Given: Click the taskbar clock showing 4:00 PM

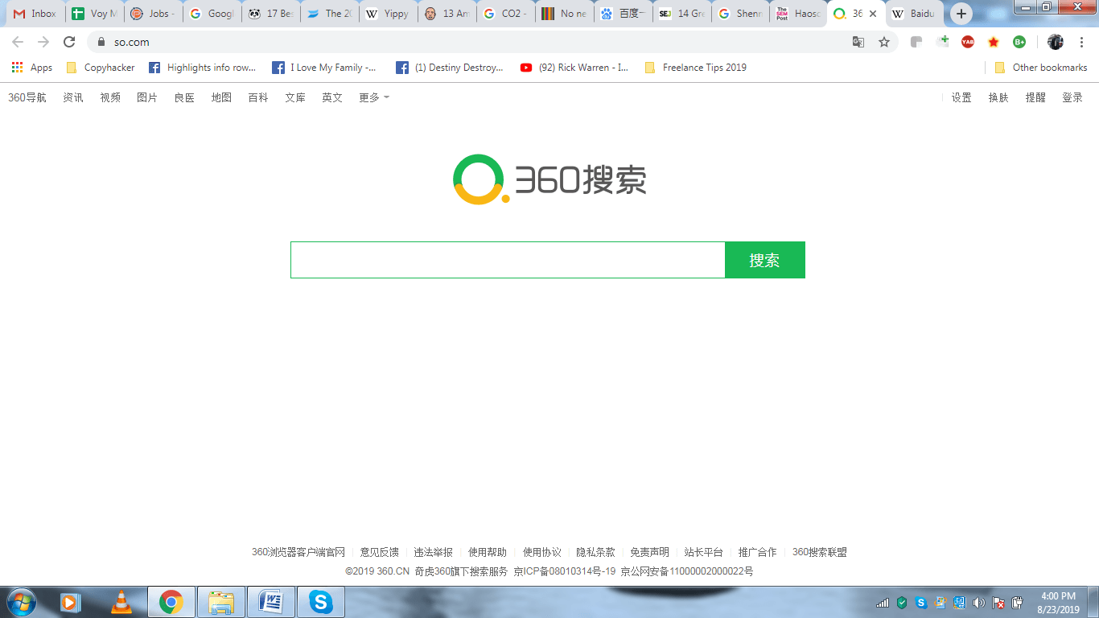Looking at the screenshot, I should coord(1058,603).
